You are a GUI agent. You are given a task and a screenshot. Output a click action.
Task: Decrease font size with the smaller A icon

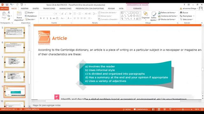[x=66, y=14]
